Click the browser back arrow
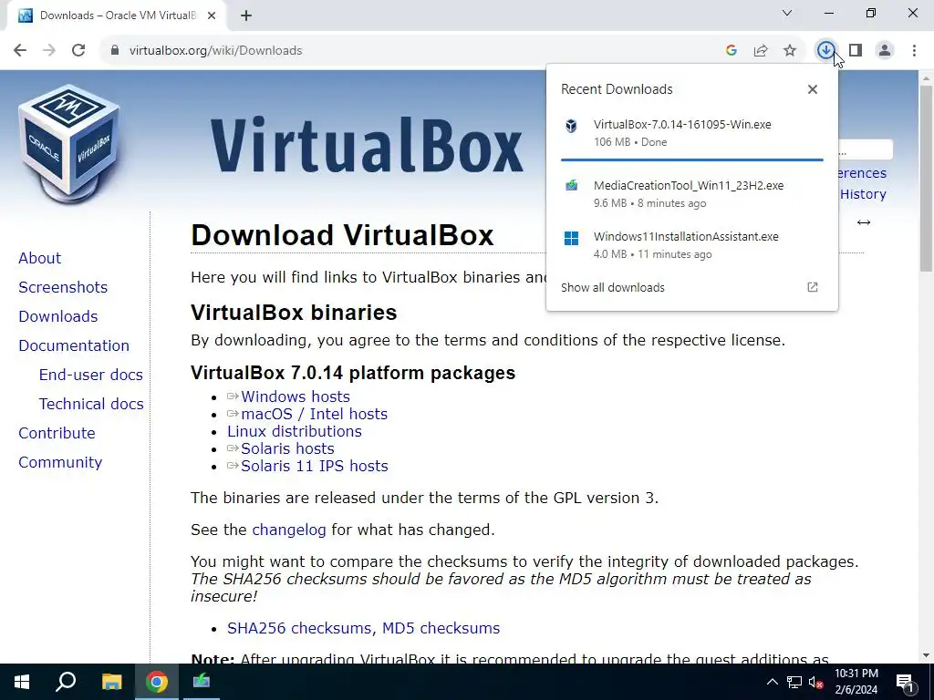This screenshot has height=700, width=934. tap(20, 51)
